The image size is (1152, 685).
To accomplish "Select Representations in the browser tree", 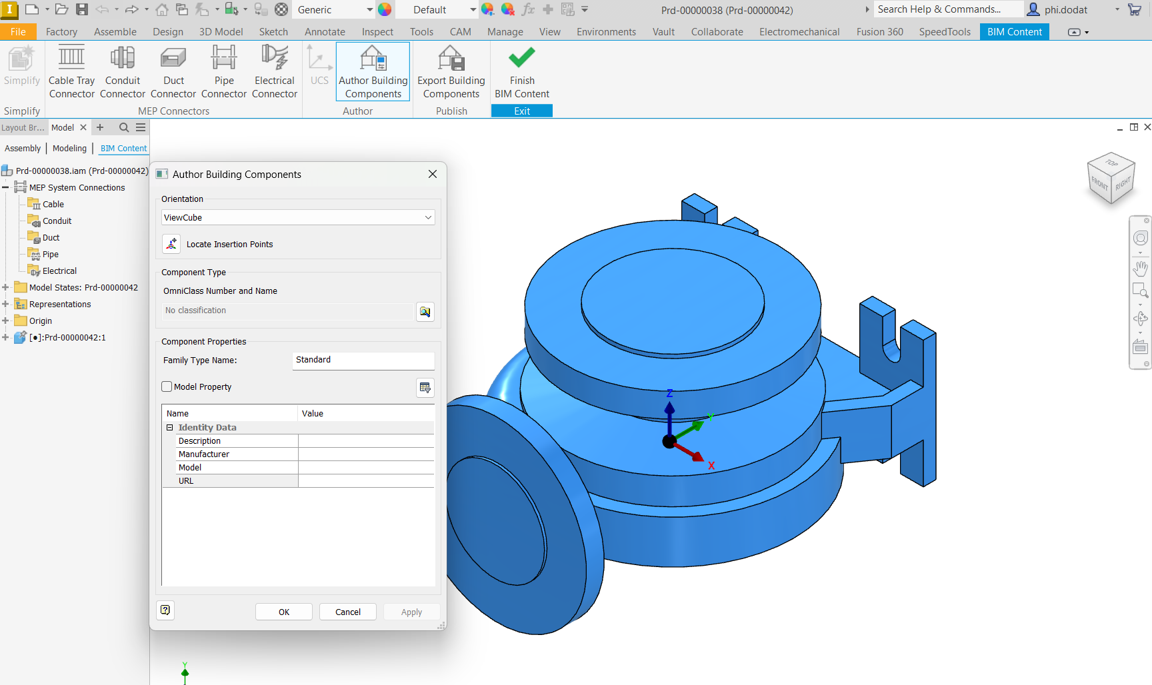I will click(x=60, y=304).
